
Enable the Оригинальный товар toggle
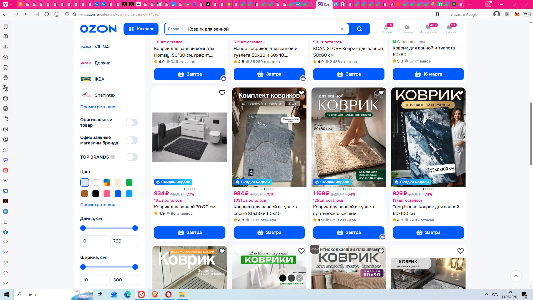coord(132,122)
